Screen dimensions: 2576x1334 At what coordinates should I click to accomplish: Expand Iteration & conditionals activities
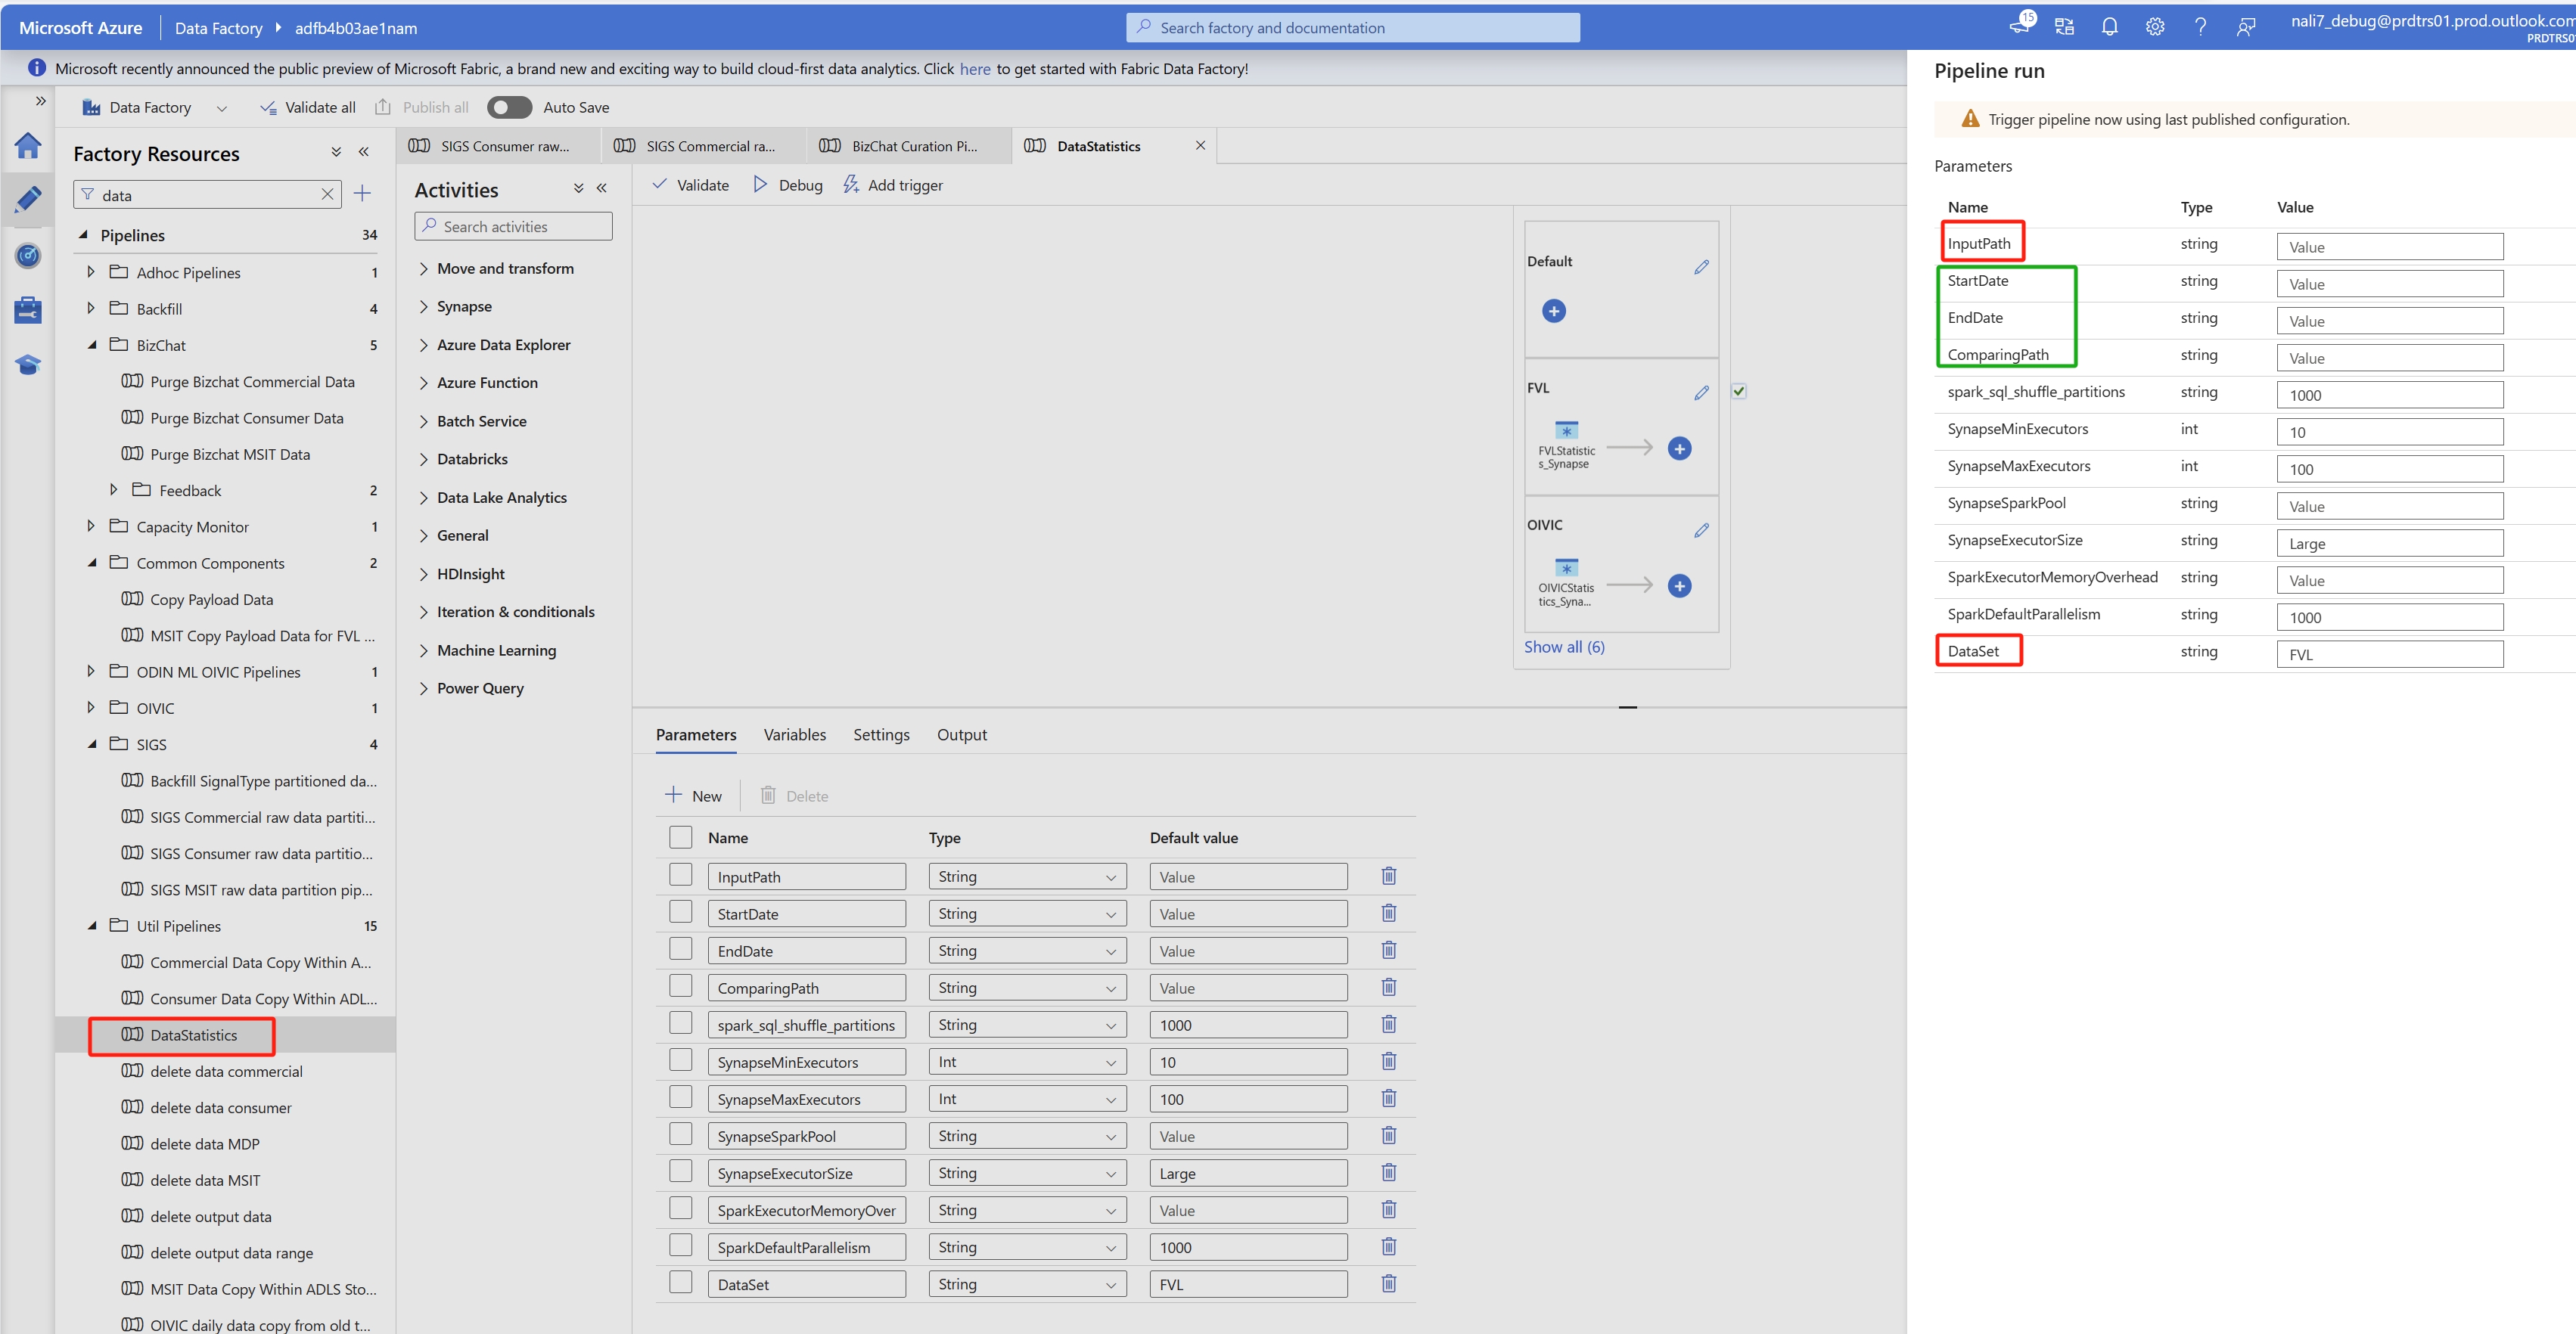(424, 612)
